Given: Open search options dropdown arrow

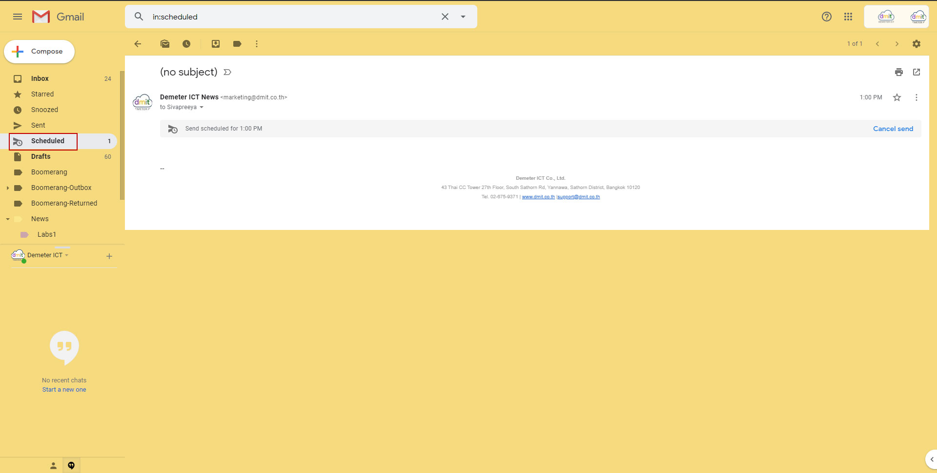Looking at the screenshot, I should (463, 16).
